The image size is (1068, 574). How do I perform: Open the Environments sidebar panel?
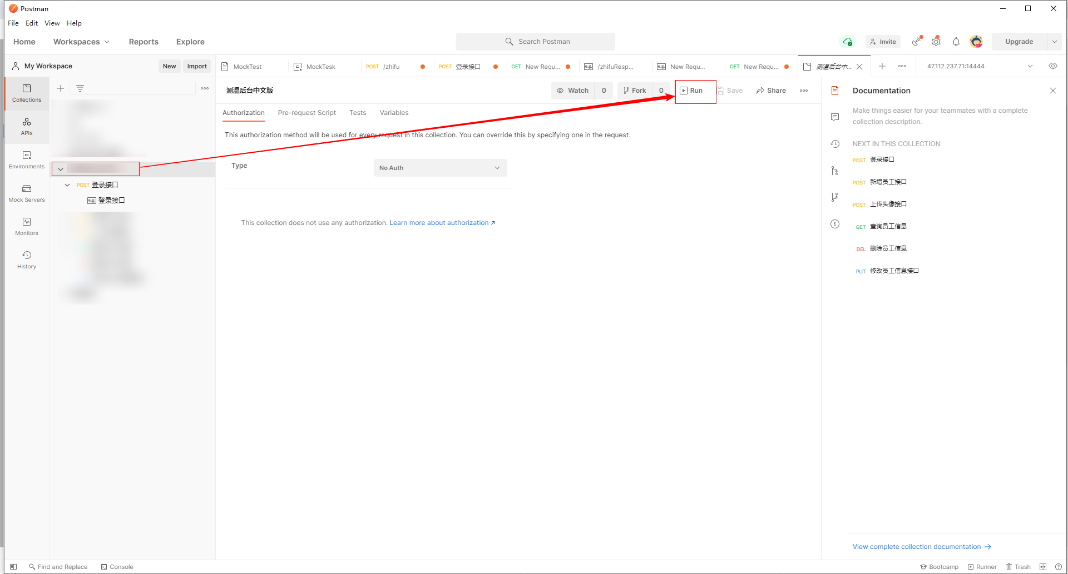pyautogui.click(x=27, y=160)
